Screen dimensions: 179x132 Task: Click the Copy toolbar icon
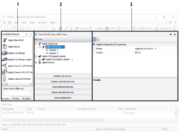40,28
